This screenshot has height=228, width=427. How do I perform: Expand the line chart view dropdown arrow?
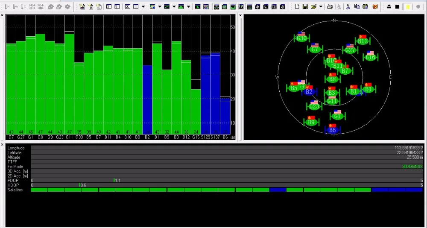174,6
